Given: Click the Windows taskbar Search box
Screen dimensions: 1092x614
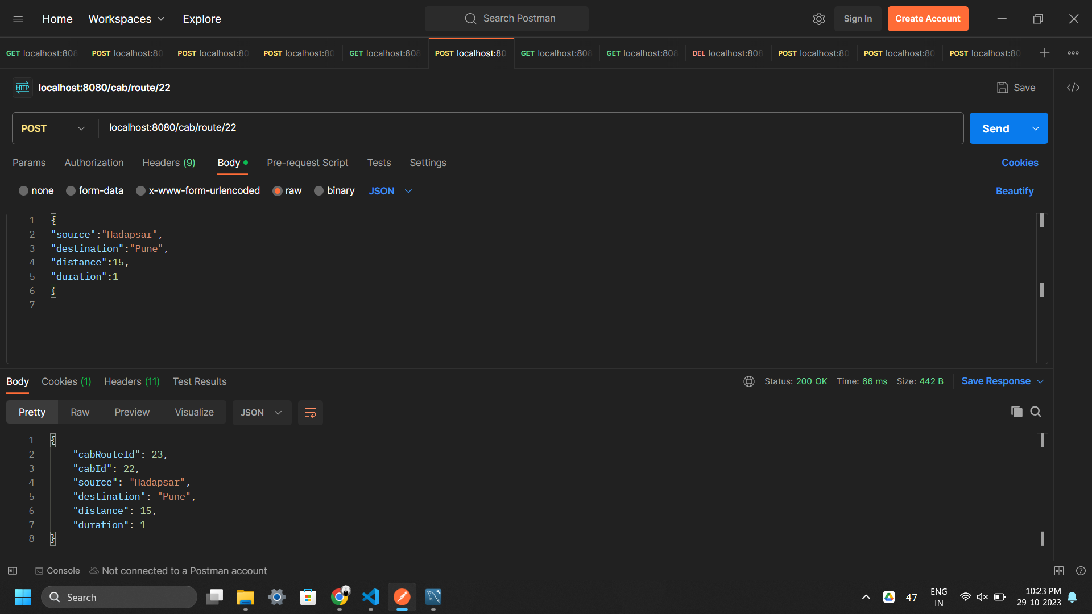Looking at the screenshot, I should [x=119, y=598].
